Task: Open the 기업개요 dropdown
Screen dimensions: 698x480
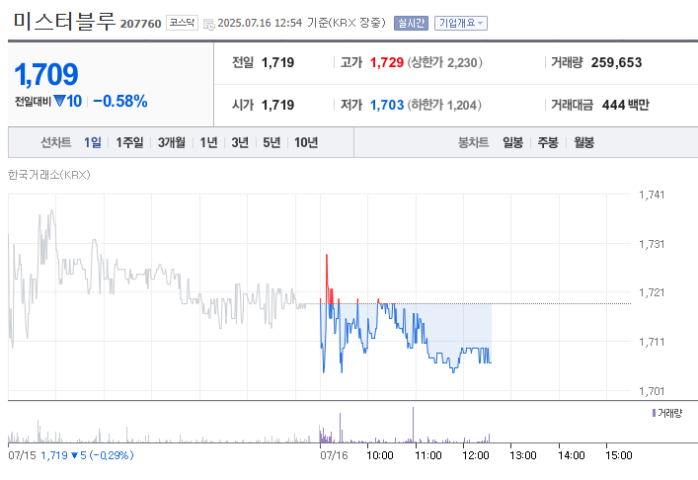Action: coord(461,23)
